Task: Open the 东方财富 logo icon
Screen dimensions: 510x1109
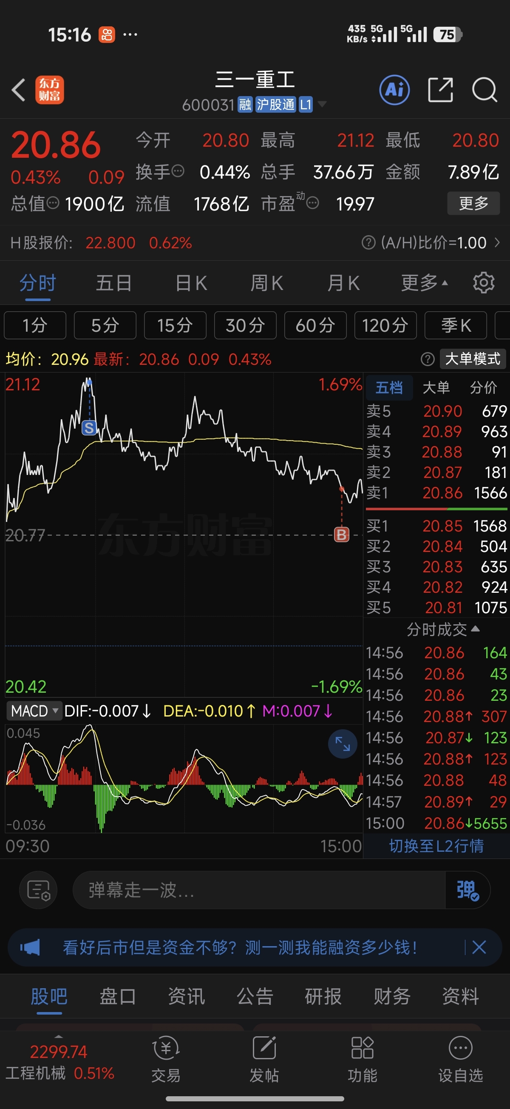Action: pyautogui.click(x=50, y=90)
